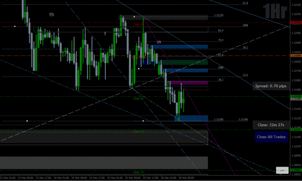Click the Daily S1 level label
Viewport: 302px width, 181px height.
pyautogui.click(x=139, y=99)
